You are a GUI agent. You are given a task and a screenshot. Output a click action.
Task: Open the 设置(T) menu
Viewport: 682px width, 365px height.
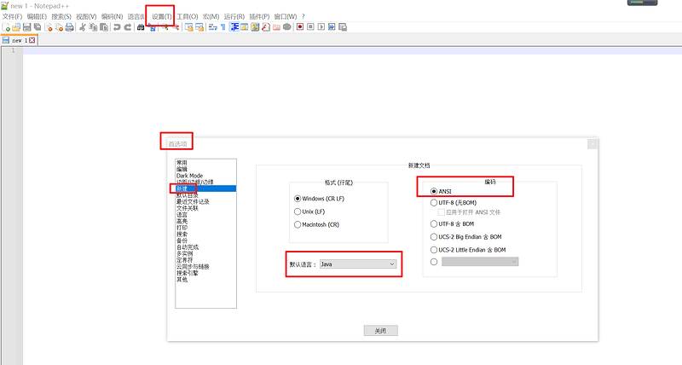pos(162,16)
